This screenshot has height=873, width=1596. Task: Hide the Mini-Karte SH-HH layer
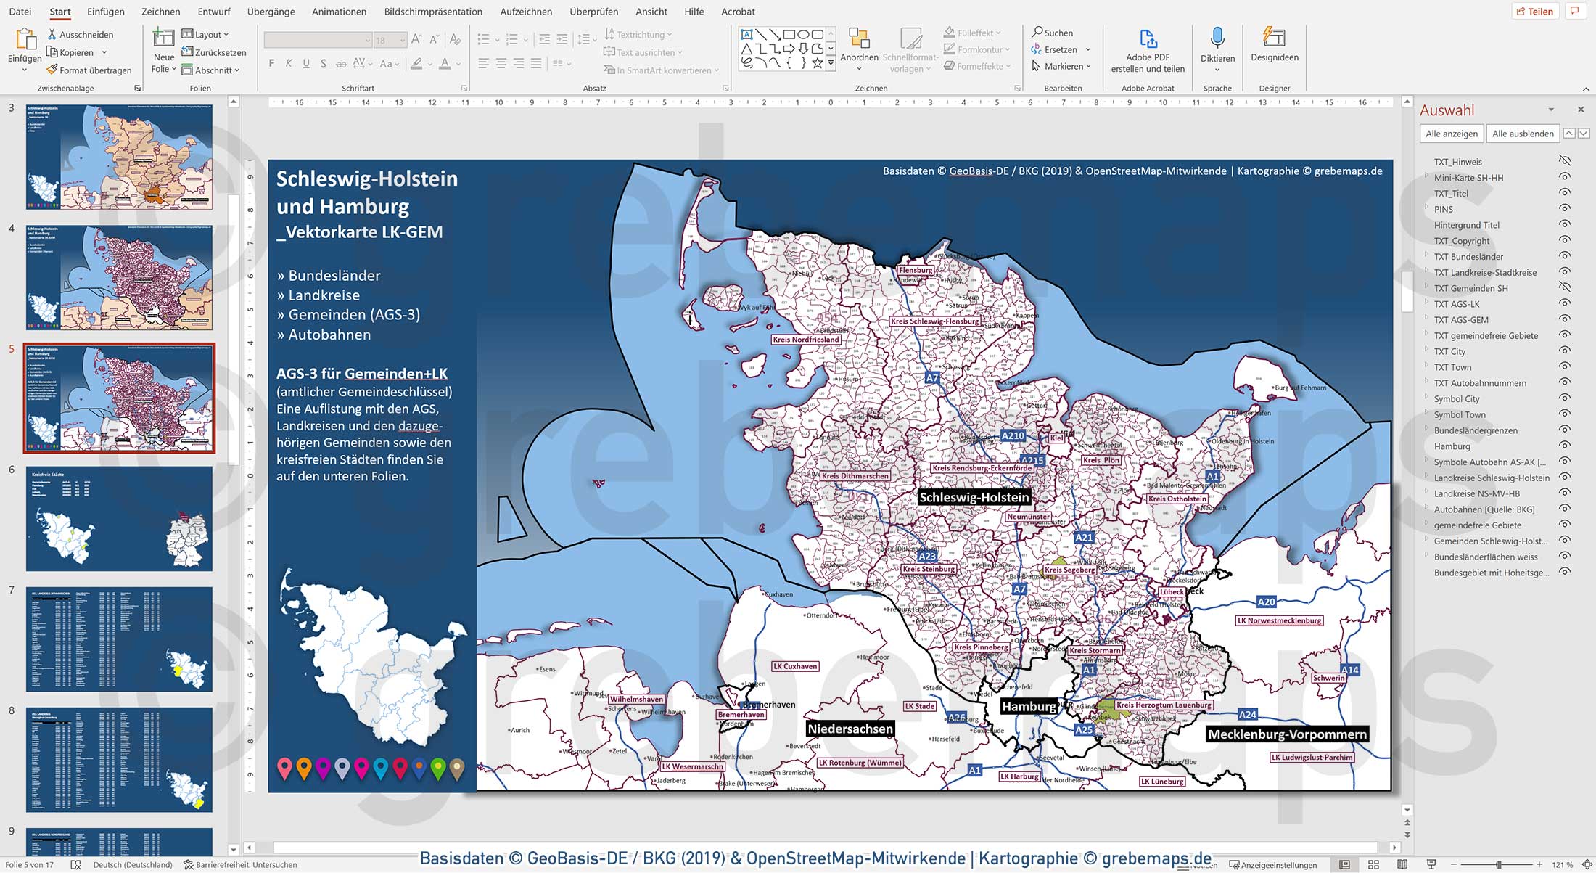pyautogui.click(x=1565, y=177)
